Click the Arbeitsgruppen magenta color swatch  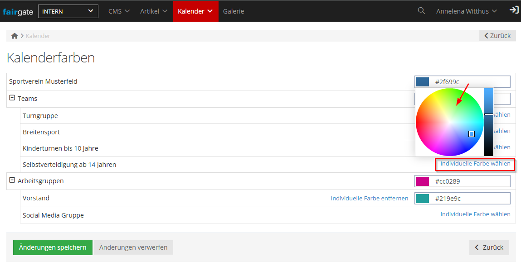point(423,181)
